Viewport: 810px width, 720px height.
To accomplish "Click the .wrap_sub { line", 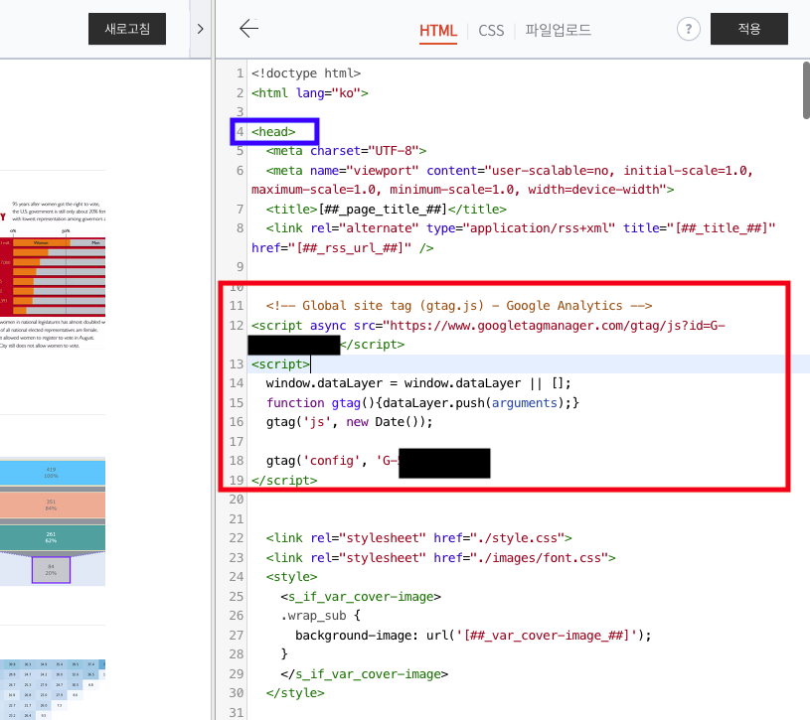I will 320,616.
